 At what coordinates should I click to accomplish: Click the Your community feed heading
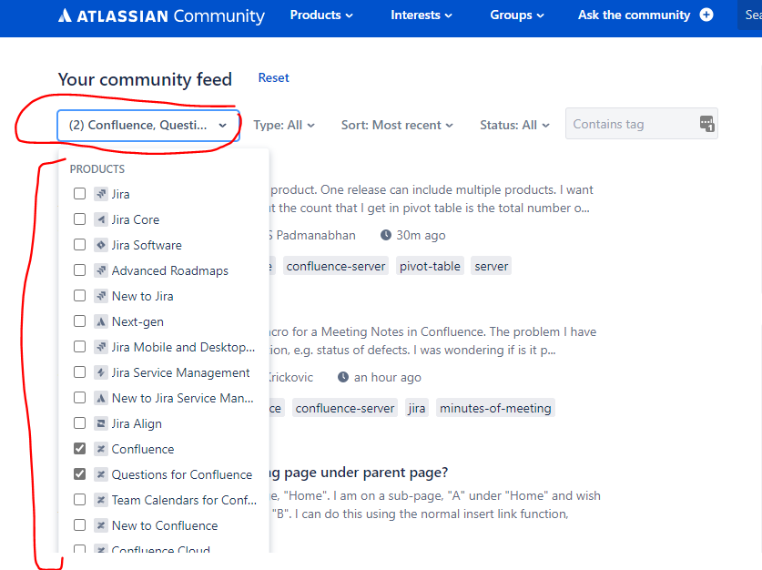(145, 79)
